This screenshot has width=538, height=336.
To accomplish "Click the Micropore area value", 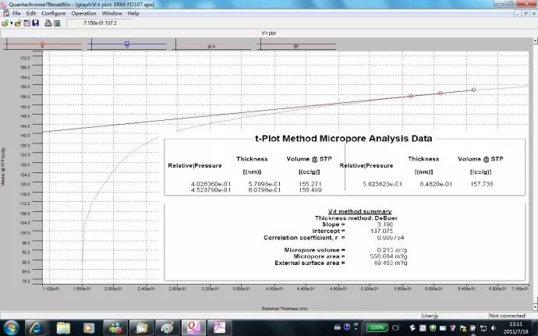I will [x=388, y=256].
